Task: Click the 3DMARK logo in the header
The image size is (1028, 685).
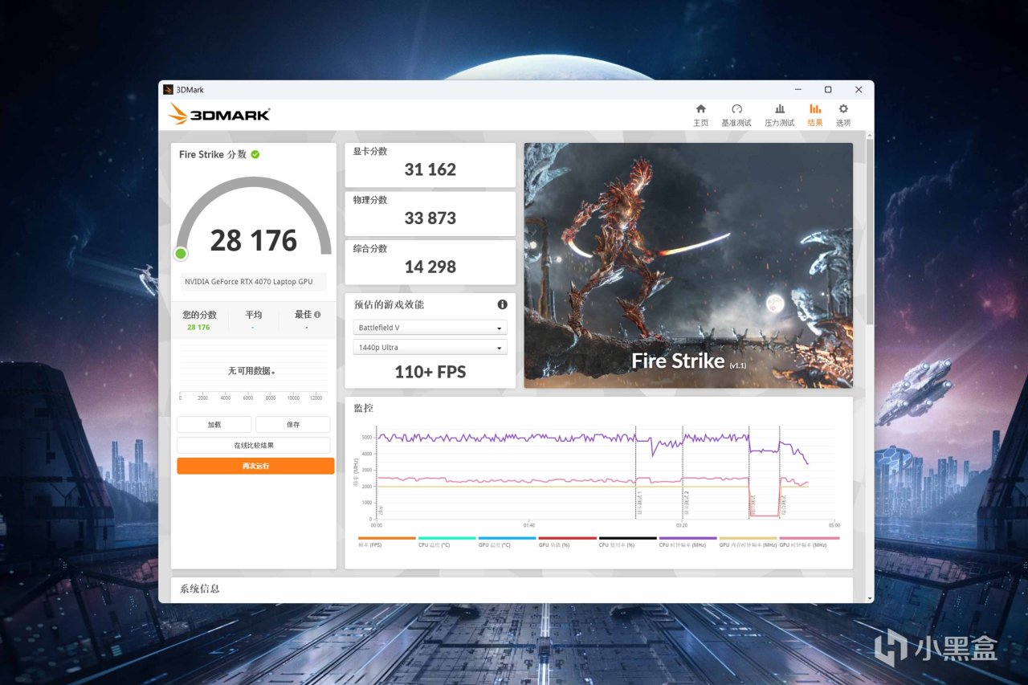Action: pos(219,114)
